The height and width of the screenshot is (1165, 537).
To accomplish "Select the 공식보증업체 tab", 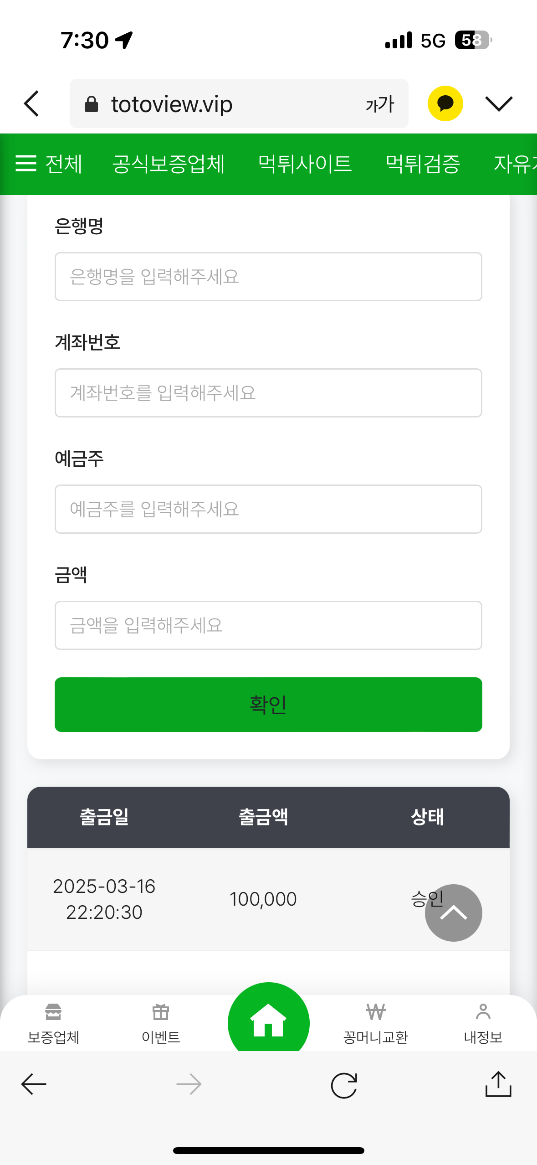I will [169, 164].
